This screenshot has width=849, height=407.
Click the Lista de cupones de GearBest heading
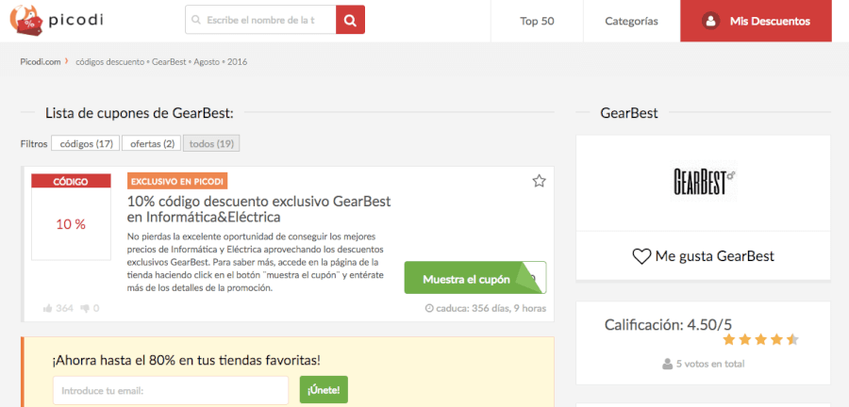(x=140, y=113)
